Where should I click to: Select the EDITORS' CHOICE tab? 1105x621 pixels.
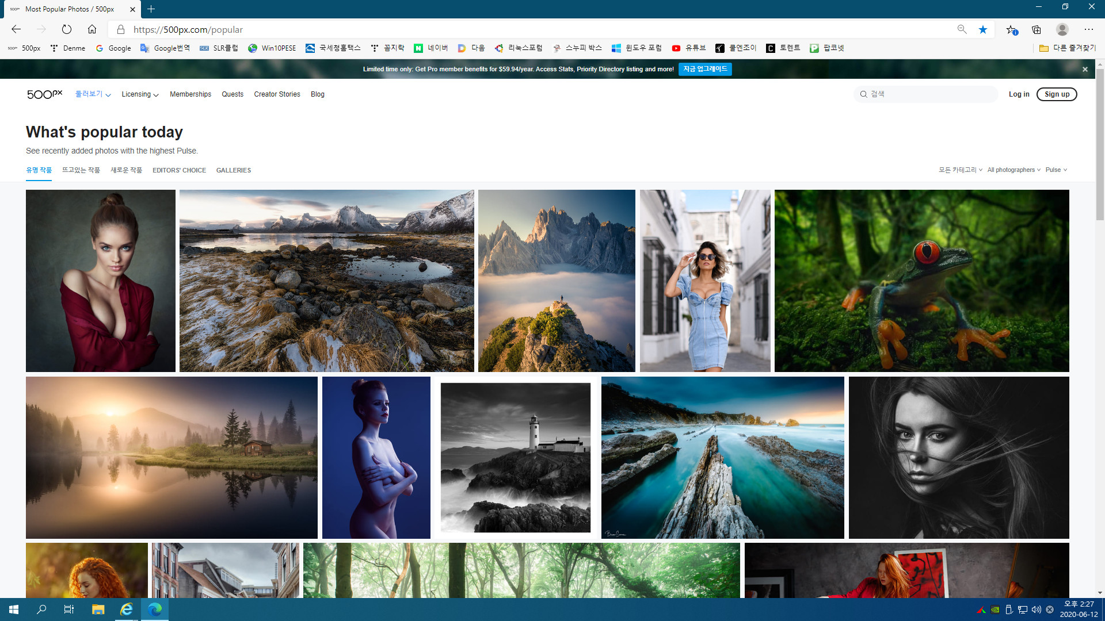coord(179,170)
